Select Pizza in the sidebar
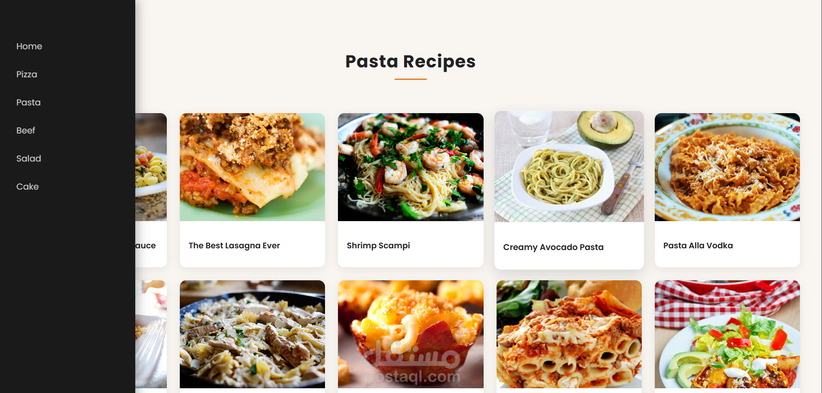Image resolution: width=822 pixels, height=393 pixels. [x=27, y=74]
